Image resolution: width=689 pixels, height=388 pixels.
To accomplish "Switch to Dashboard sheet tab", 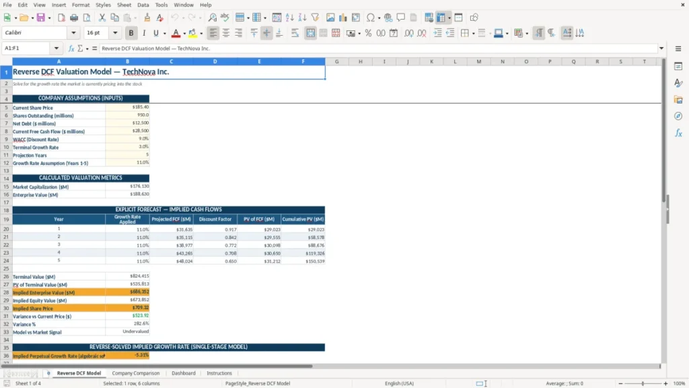I will click(183, 373).
